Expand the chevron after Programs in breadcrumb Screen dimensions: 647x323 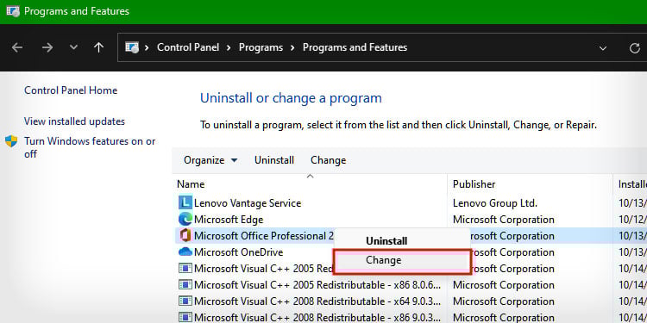(x=292, y=47)
